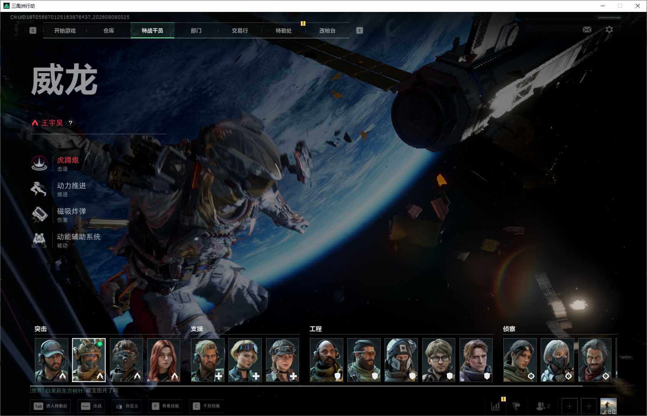Image resolution: width=647 pixels, height=416 pixels.
Task: Select support operator wearing dark helmet
Action: point(282,360)
